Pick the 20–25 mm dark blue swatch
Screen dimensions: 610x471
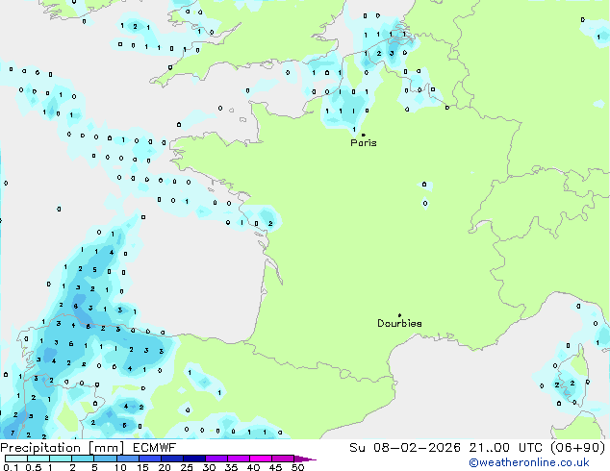[171, 459]
